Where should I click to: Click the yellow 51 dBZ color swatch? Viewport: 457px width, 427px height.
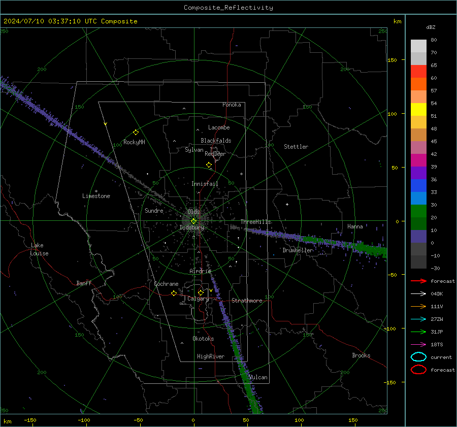pyautogui.click(x=418, y=109)
